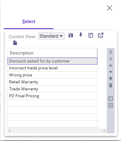
Task: Click the export/open in new window icon
Action: coord(101,35)
